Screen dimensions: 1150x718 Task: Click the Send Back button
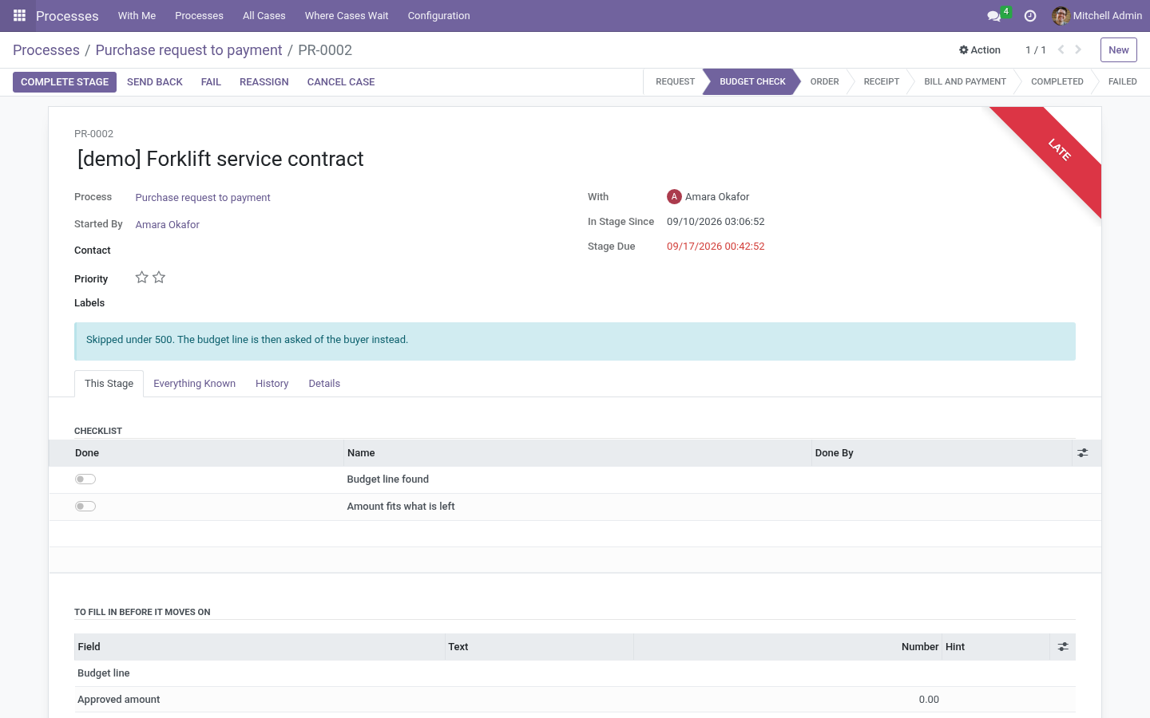point(155,82)
